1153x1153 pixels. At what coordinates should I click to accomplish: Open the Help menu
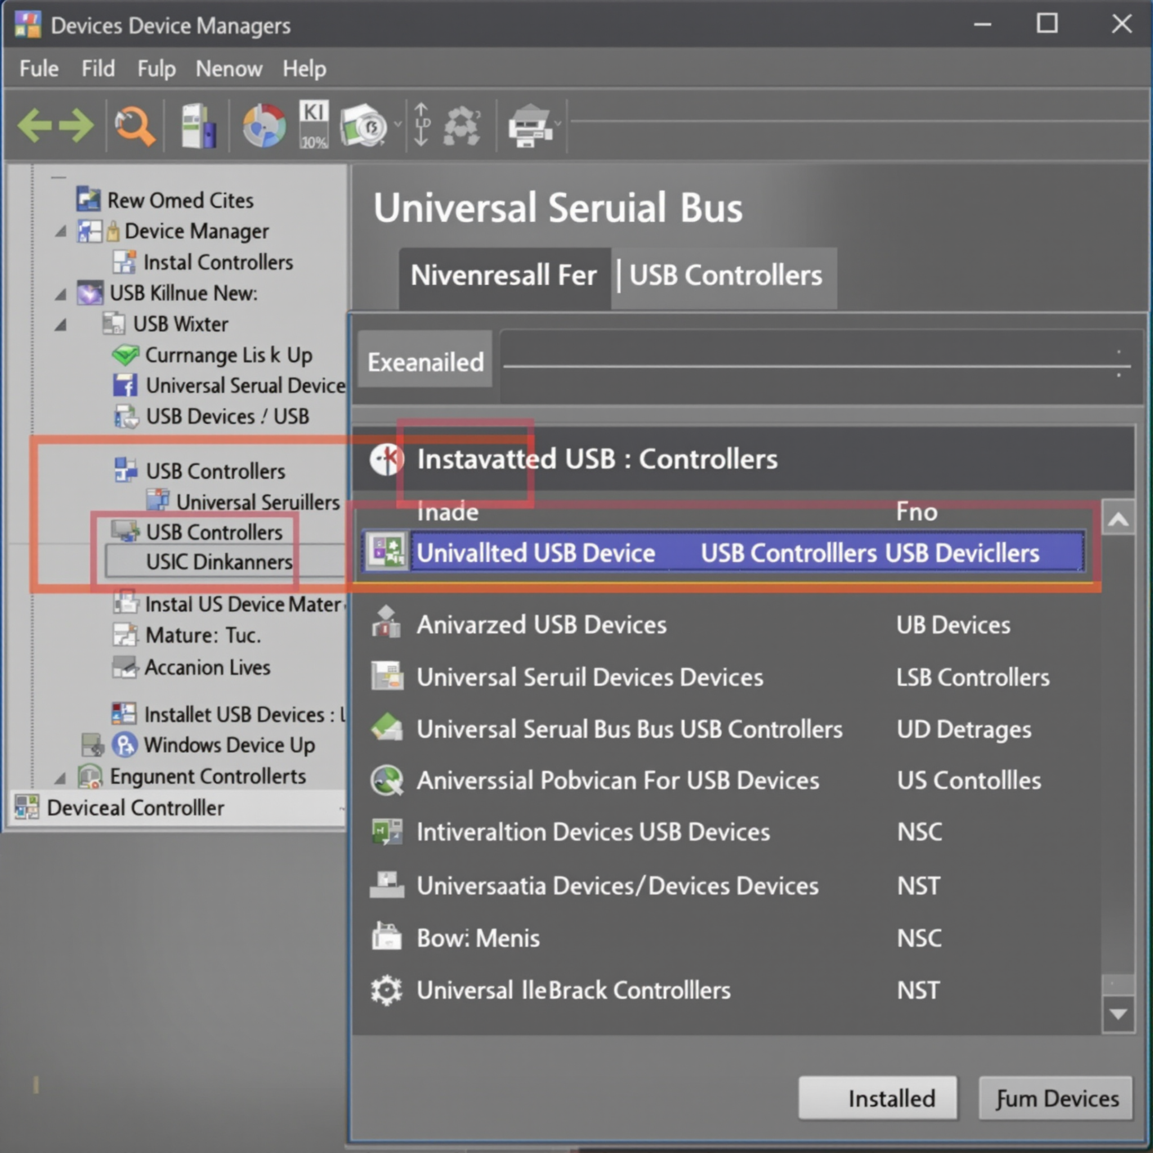coord(305,69)
